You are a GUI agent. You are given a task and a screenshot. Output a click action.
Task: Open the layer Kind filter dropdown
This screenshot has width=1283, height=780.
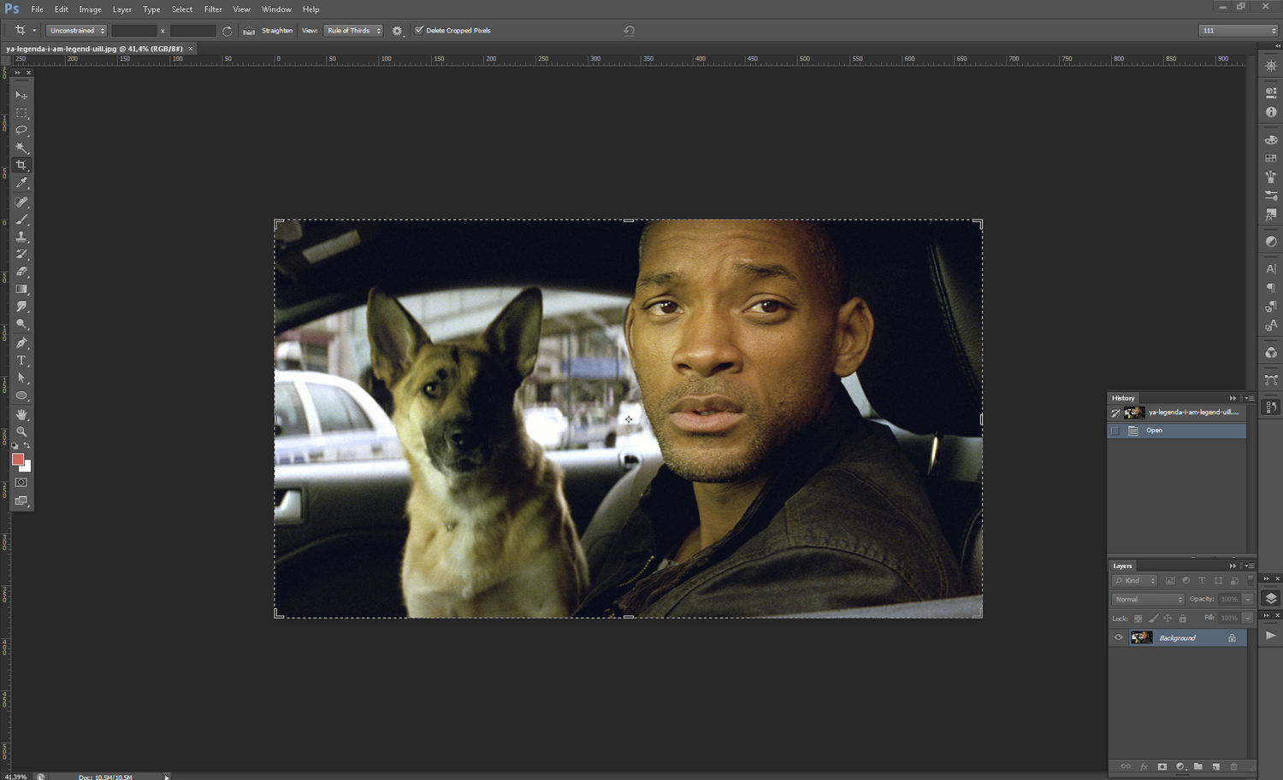[1134, 581]
